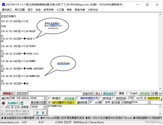Click the minus collapse button beside 扩展
The width and height of the screenshot is (163, 125).
[x=160, y=93]
